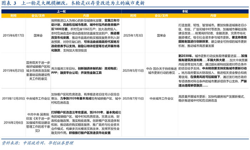Select the left 内容 column header

point(86,16)
